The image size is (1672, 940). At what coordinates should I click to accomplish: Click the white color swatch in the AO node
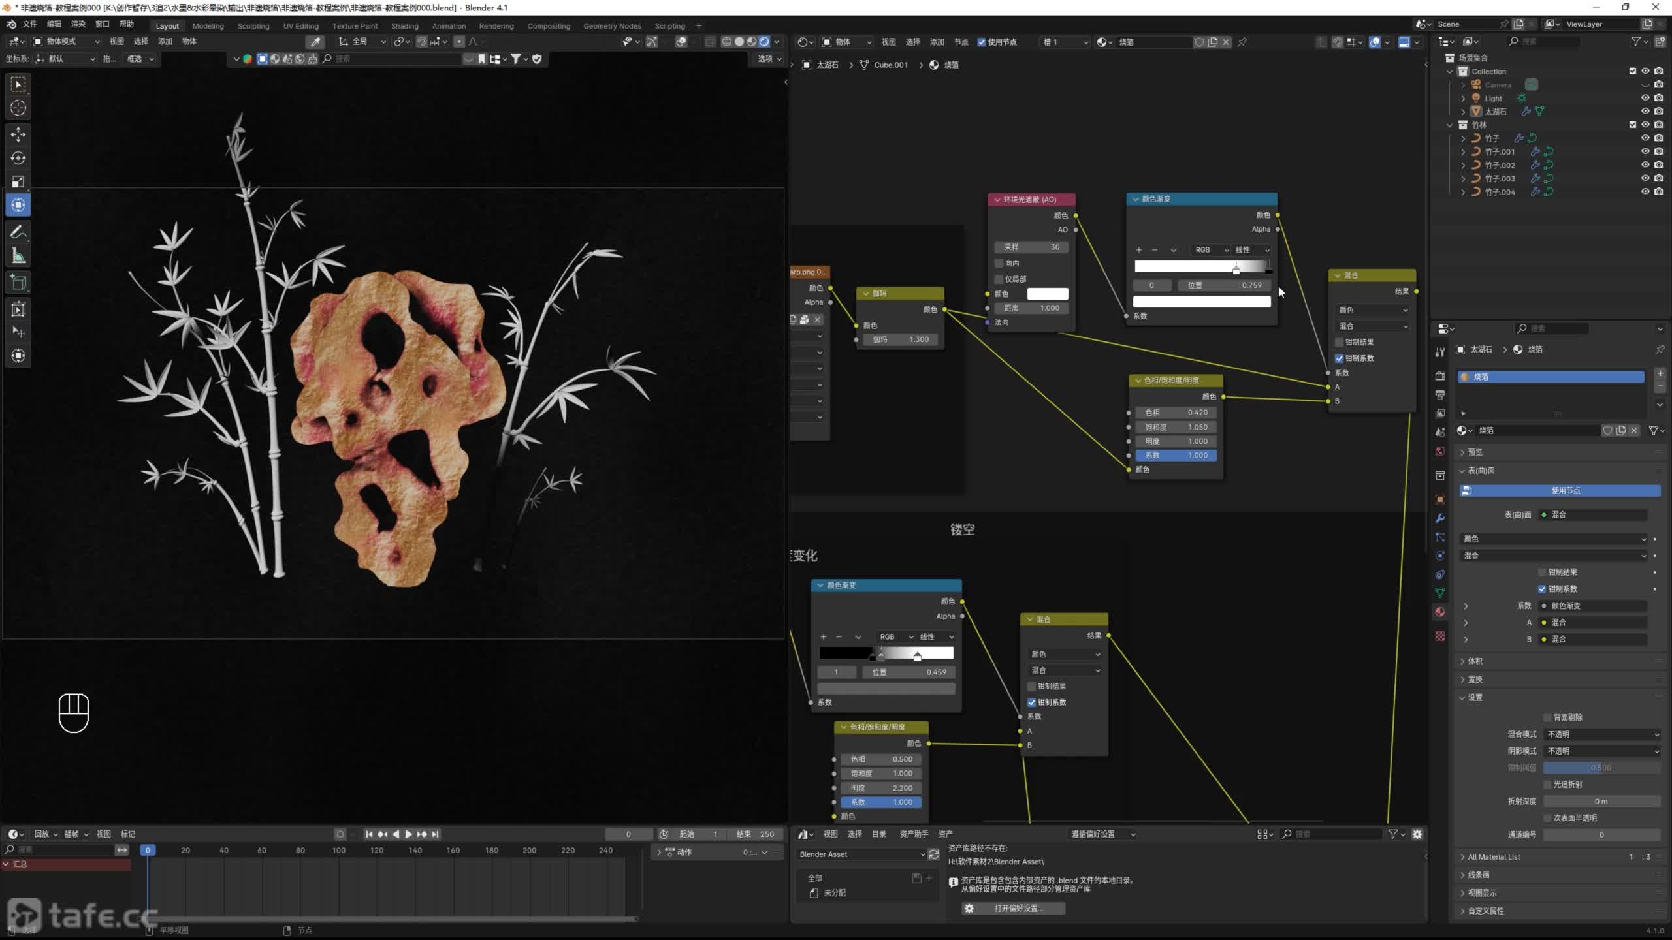(x=1048, y=294)
